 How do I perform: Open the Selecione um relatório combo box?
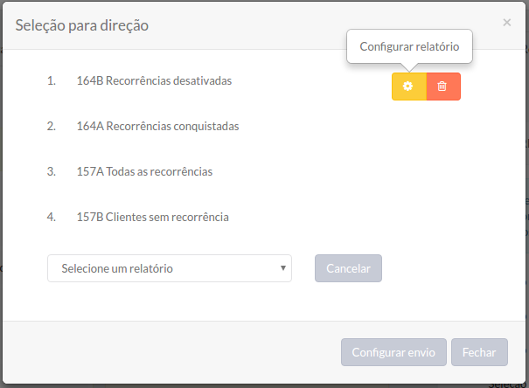coord(170,268)
